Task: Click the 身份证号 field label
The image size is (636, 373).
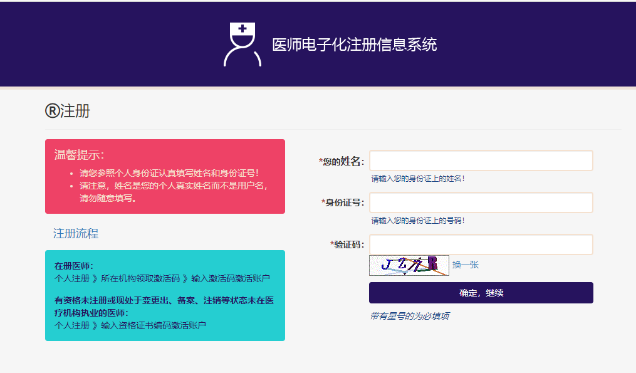Action: (x=344, y=202)
